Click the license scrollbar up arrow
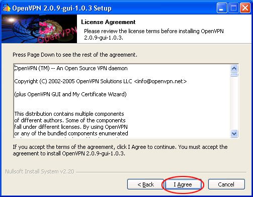This screenshot has width=253, height=197. coord(234,68)
